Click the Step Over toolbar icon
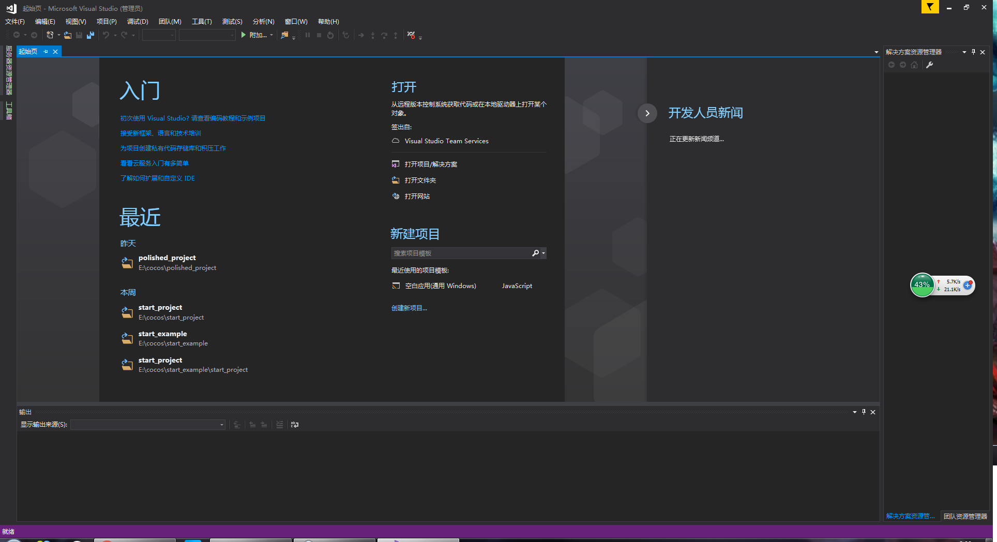 click(384, 35)
